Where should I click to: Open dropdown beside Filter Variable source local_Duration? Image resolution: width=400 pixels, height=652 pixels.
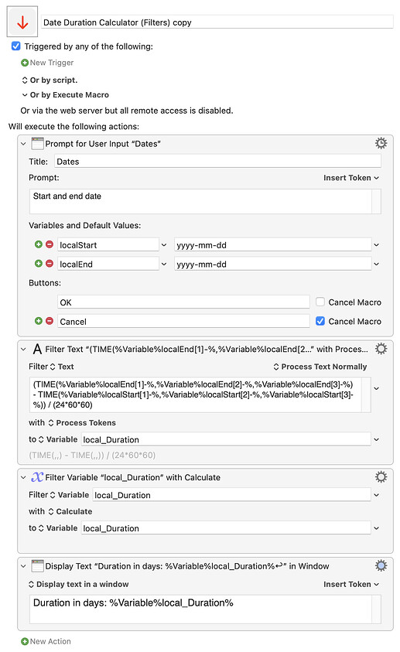coord(376,495)
